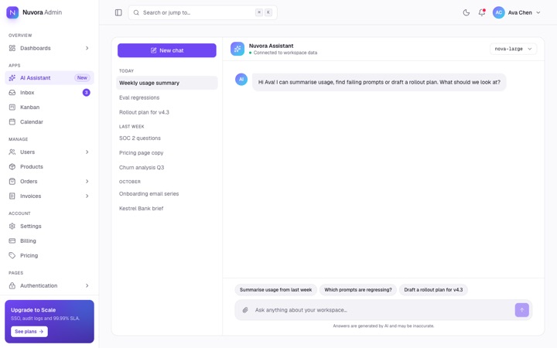Open Churn analysis Q3 chat
This screenshot has height=348, width=557.
[167, 167]
